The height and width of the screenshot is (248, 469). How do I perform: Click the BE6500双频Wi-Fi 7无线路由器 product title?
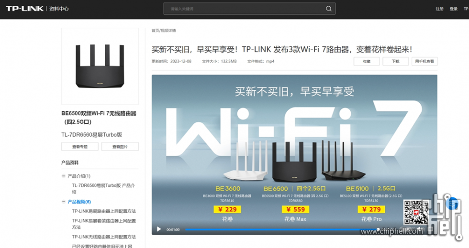99,118
